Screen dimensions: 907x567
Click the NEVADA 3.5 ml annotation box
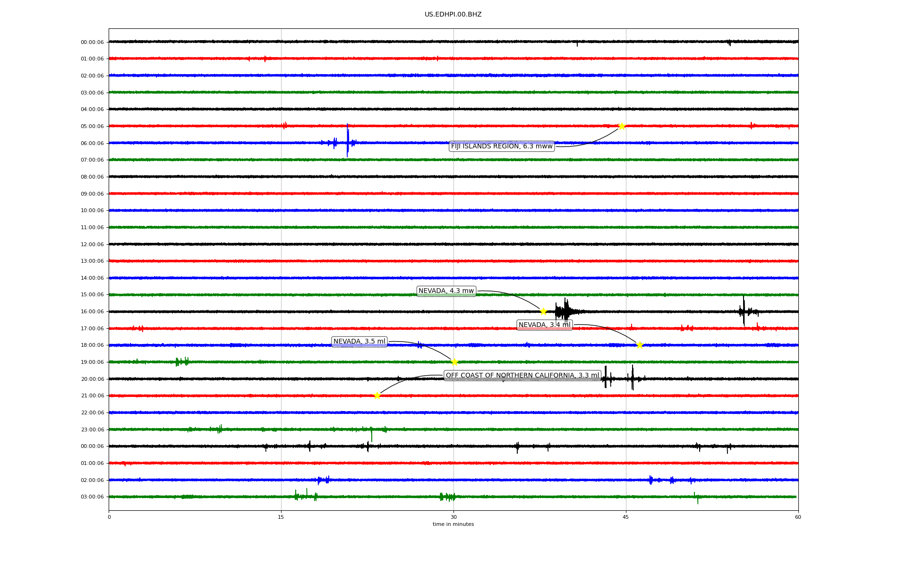coord(359,342)
